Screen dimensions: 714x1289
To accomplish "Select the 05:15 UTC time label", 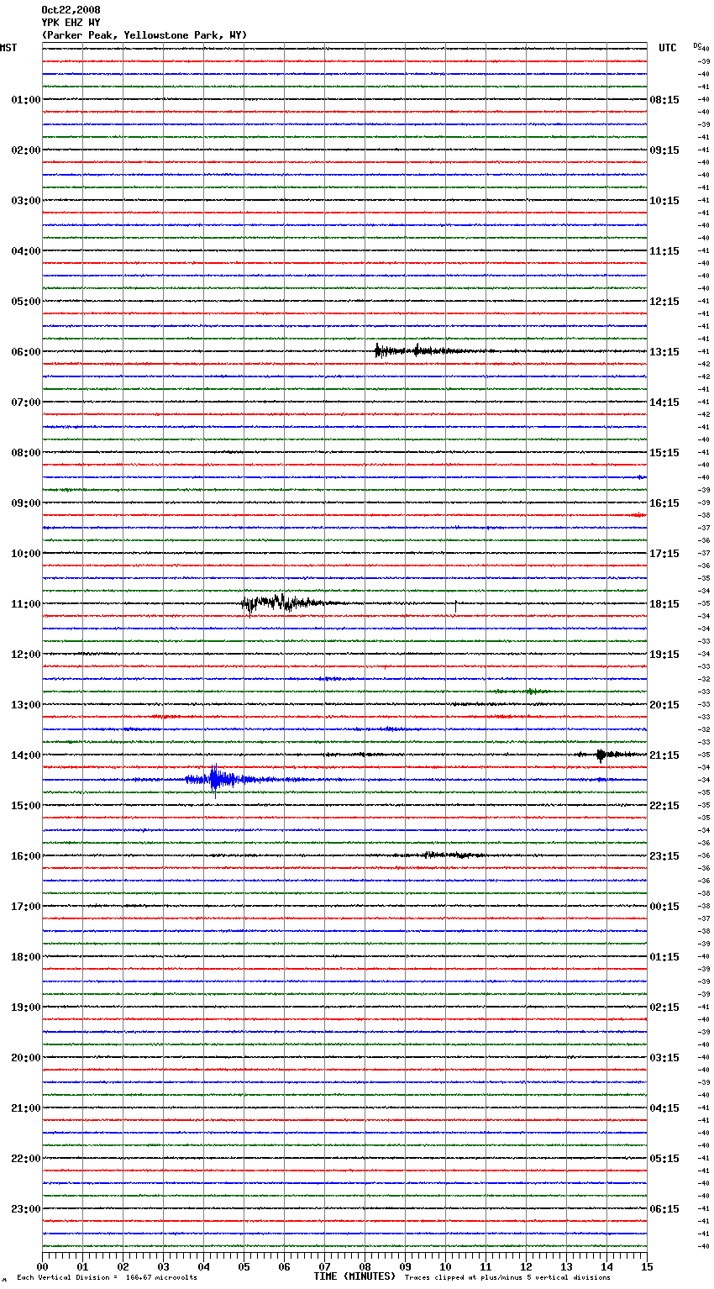I will coord(664,1159).
